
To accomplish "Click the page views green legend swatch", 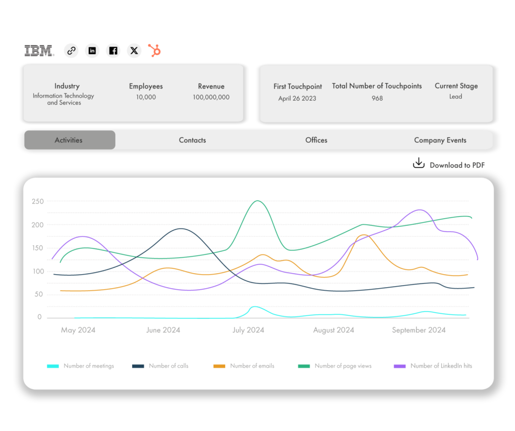I will click(x=304, y=366).
